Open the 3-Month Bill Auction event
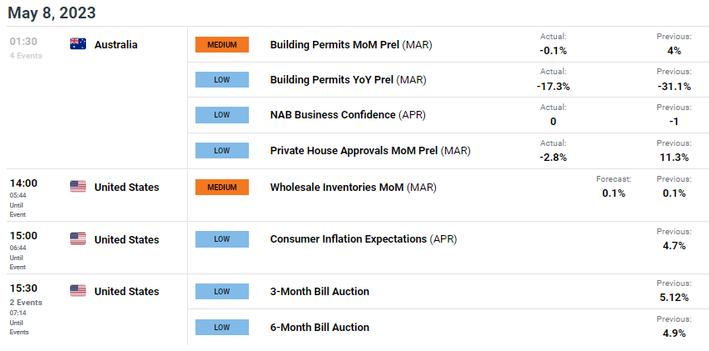The image size is (709, 351). 320,292
